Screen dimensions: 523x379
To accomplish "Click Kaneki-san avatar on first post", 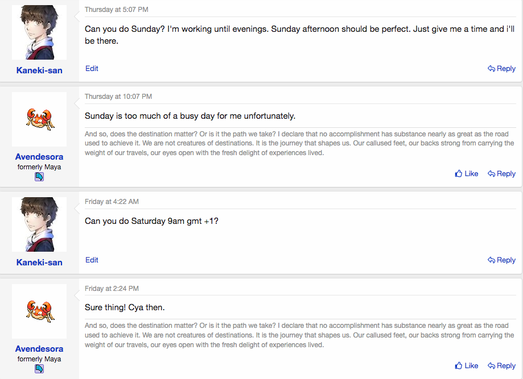I will tap(39, 32).
